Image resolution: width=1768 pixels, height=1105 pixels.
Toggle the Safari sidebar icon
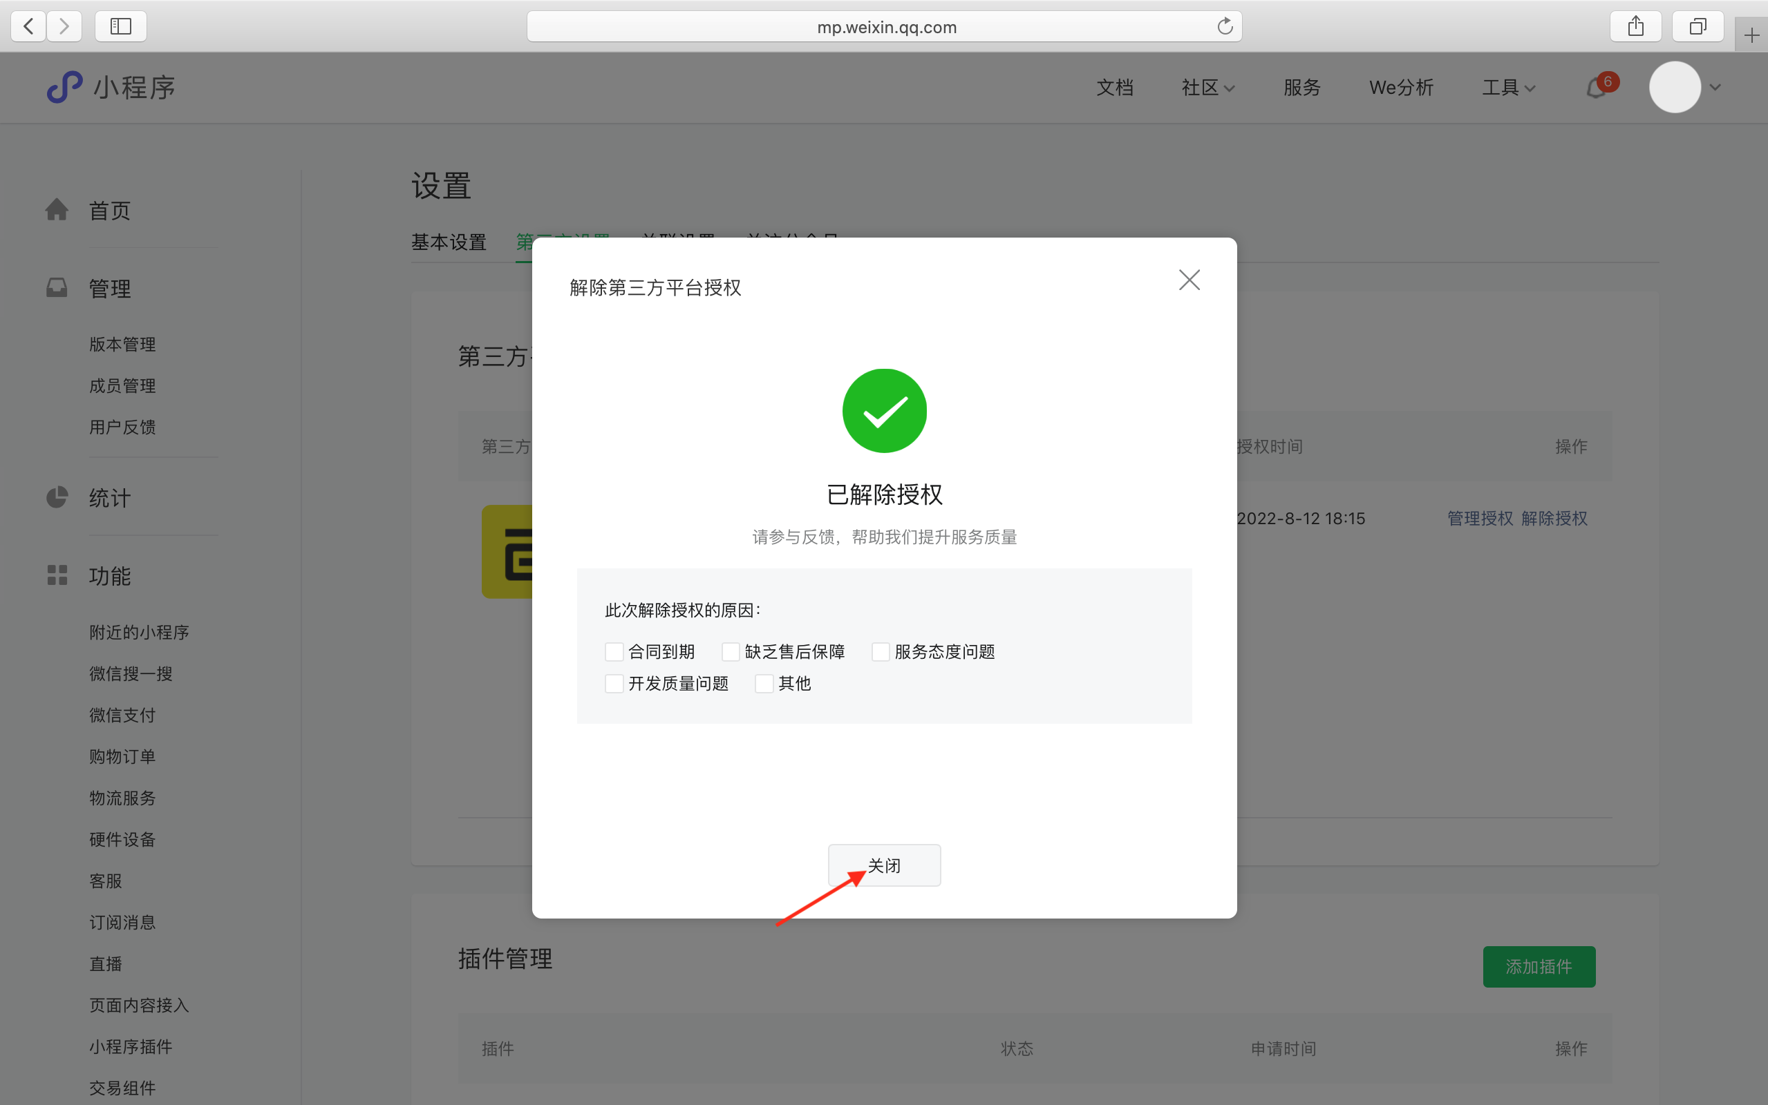(121, 27)
